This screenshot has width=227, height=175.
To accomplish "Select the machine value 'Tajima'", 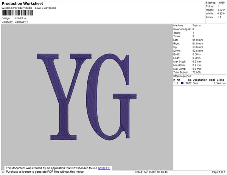I will (x=196, y=25).
